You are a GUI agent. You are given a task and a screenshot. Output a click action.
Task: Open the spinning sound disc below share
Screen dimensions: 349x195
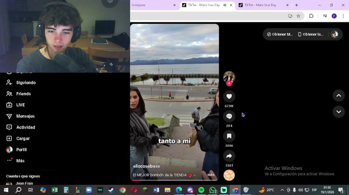229,175
